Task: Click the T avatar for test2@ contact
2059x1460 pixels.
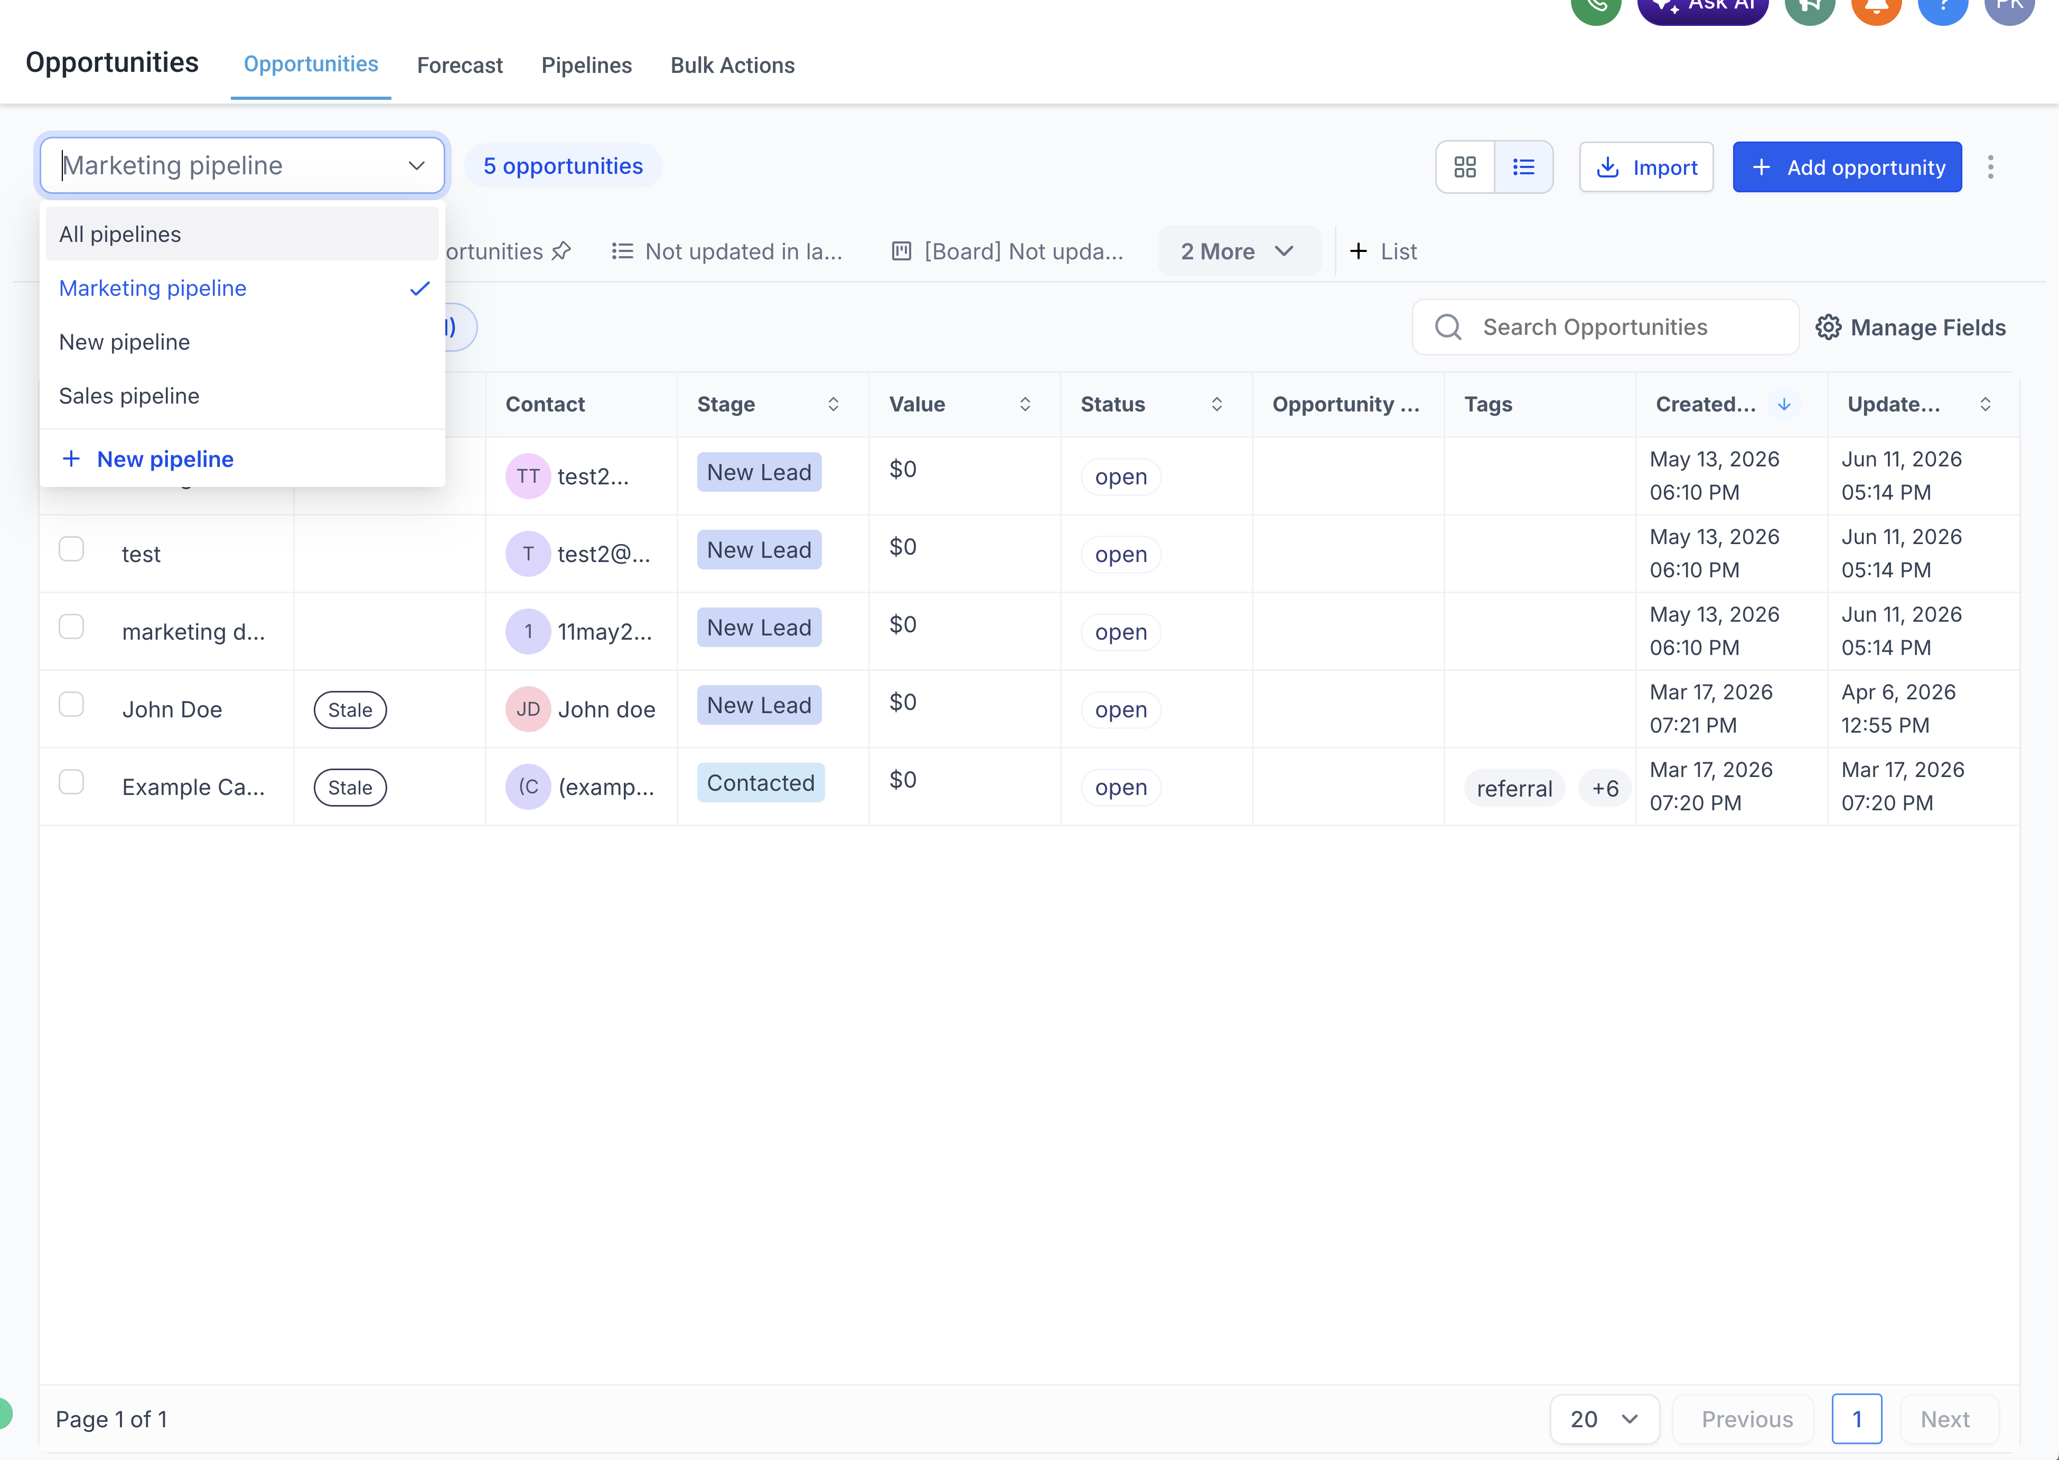Action: click(x=528, y=554)
